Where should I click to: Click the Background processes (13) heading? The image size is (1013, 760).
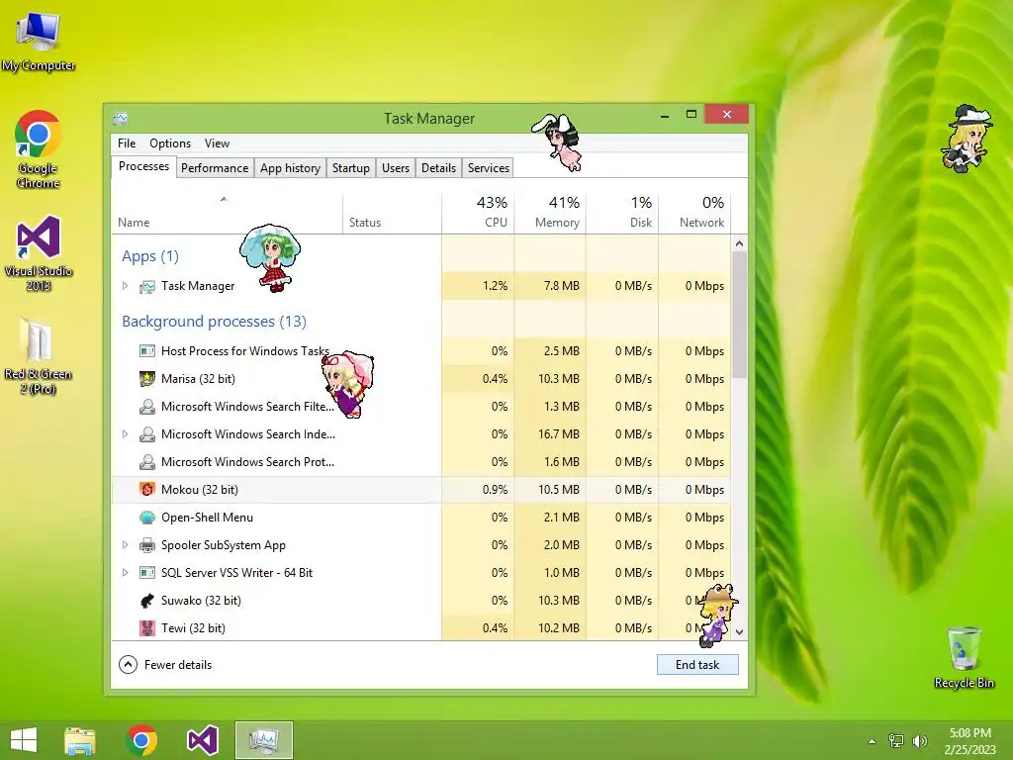[214, 322]
